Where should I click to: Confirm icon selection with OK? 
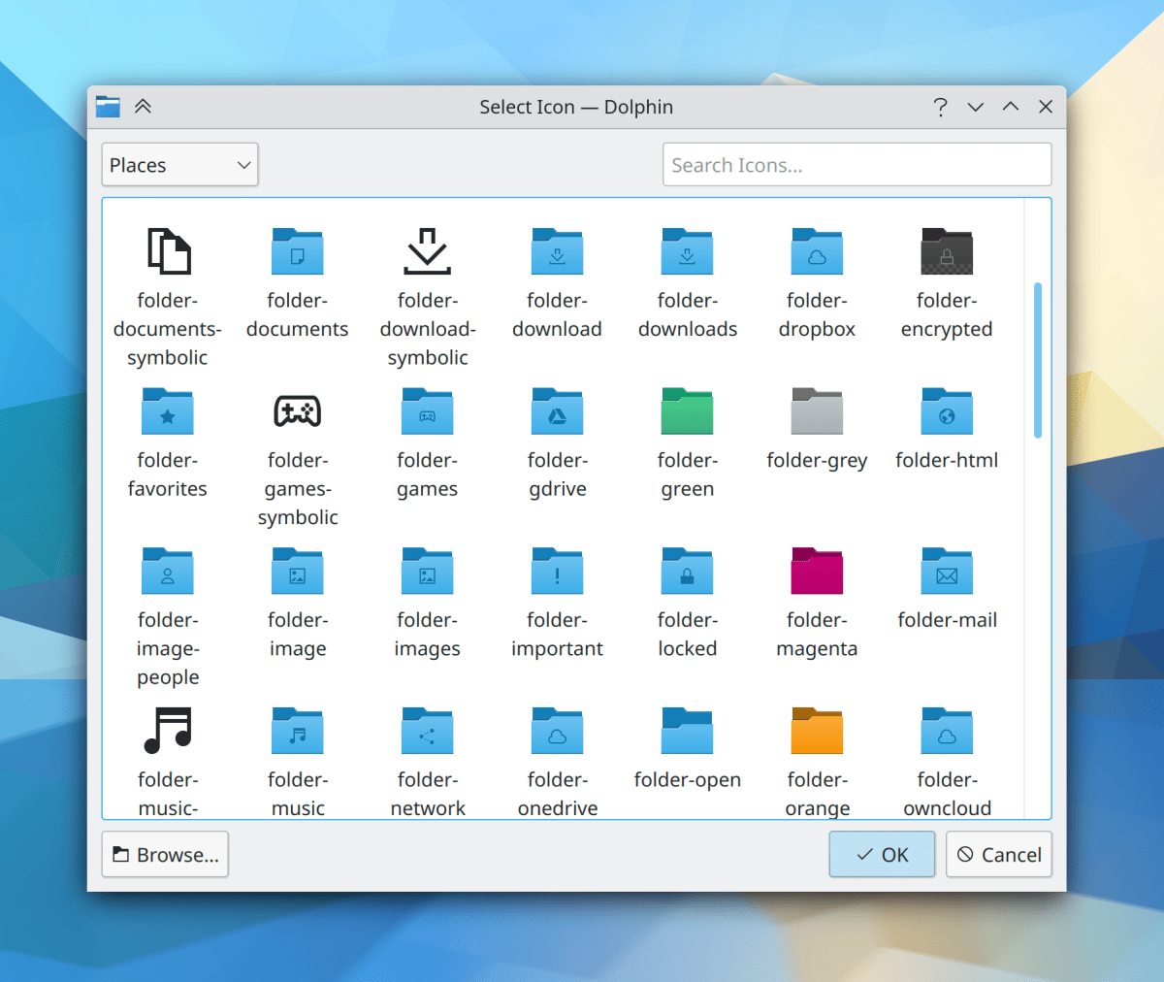click(882, 854)
